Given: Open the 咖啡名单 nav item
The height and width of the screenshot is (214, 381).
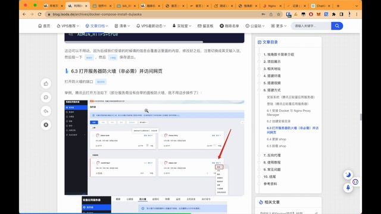Looking at the screenshot, I should 229,26.
